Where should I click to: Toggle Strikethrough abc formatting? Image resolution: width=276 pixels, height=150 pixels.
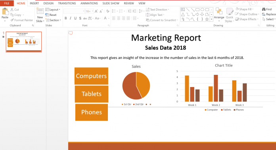(x=85, y=18)
